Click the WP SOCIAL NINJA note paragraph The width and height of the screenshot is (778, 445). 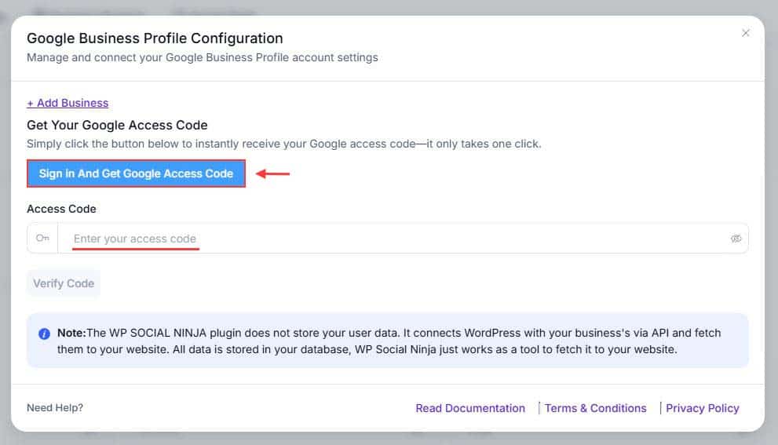pyautogui.click(x=389, y=341)
